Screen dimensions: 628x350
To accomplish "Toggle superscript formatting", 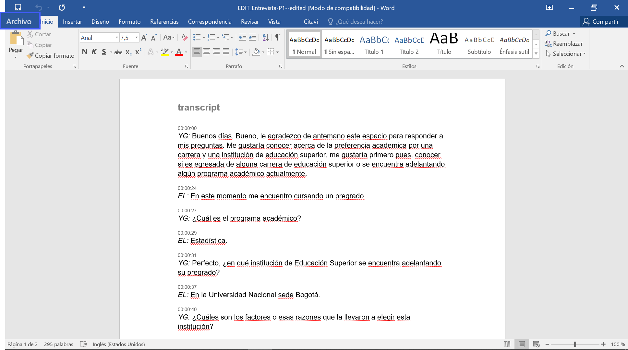I will 138,52.
